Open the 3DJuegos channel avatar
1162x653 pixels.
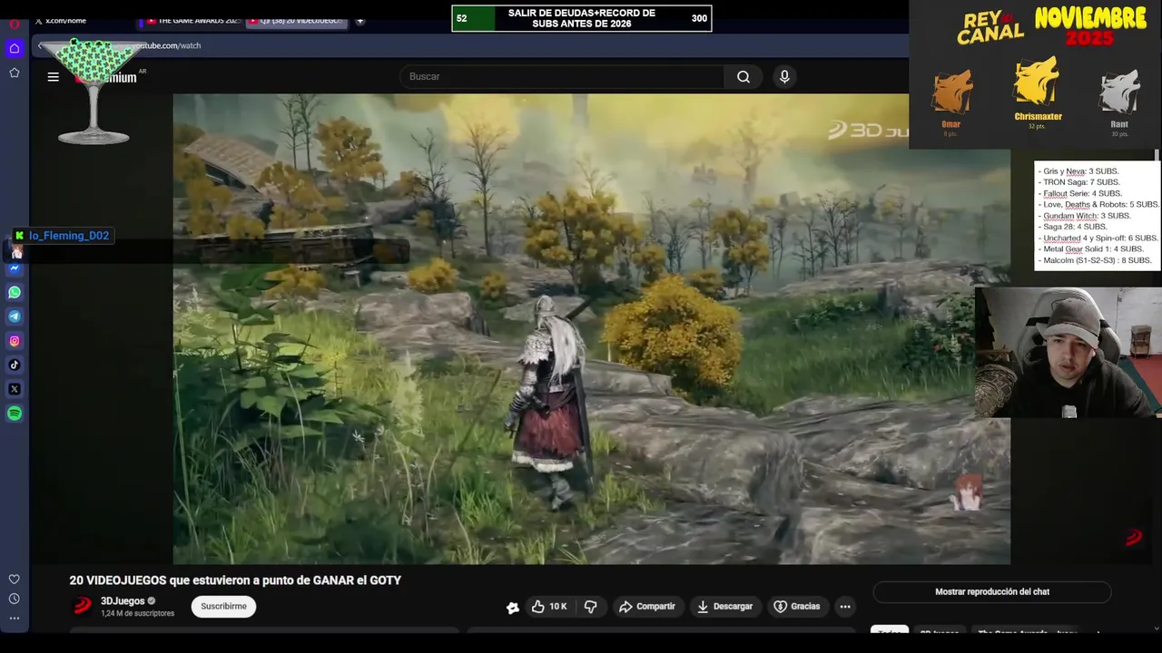click(x=83, y=606)
